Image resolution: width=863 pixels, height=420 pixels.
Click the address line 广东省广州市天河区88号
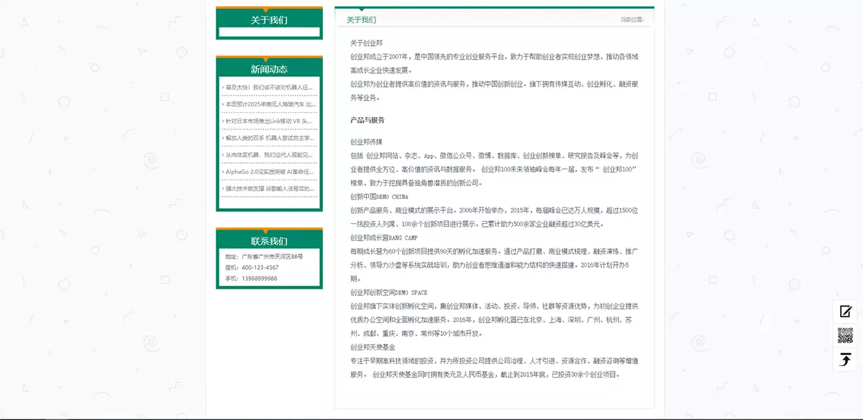pos(263,256)
